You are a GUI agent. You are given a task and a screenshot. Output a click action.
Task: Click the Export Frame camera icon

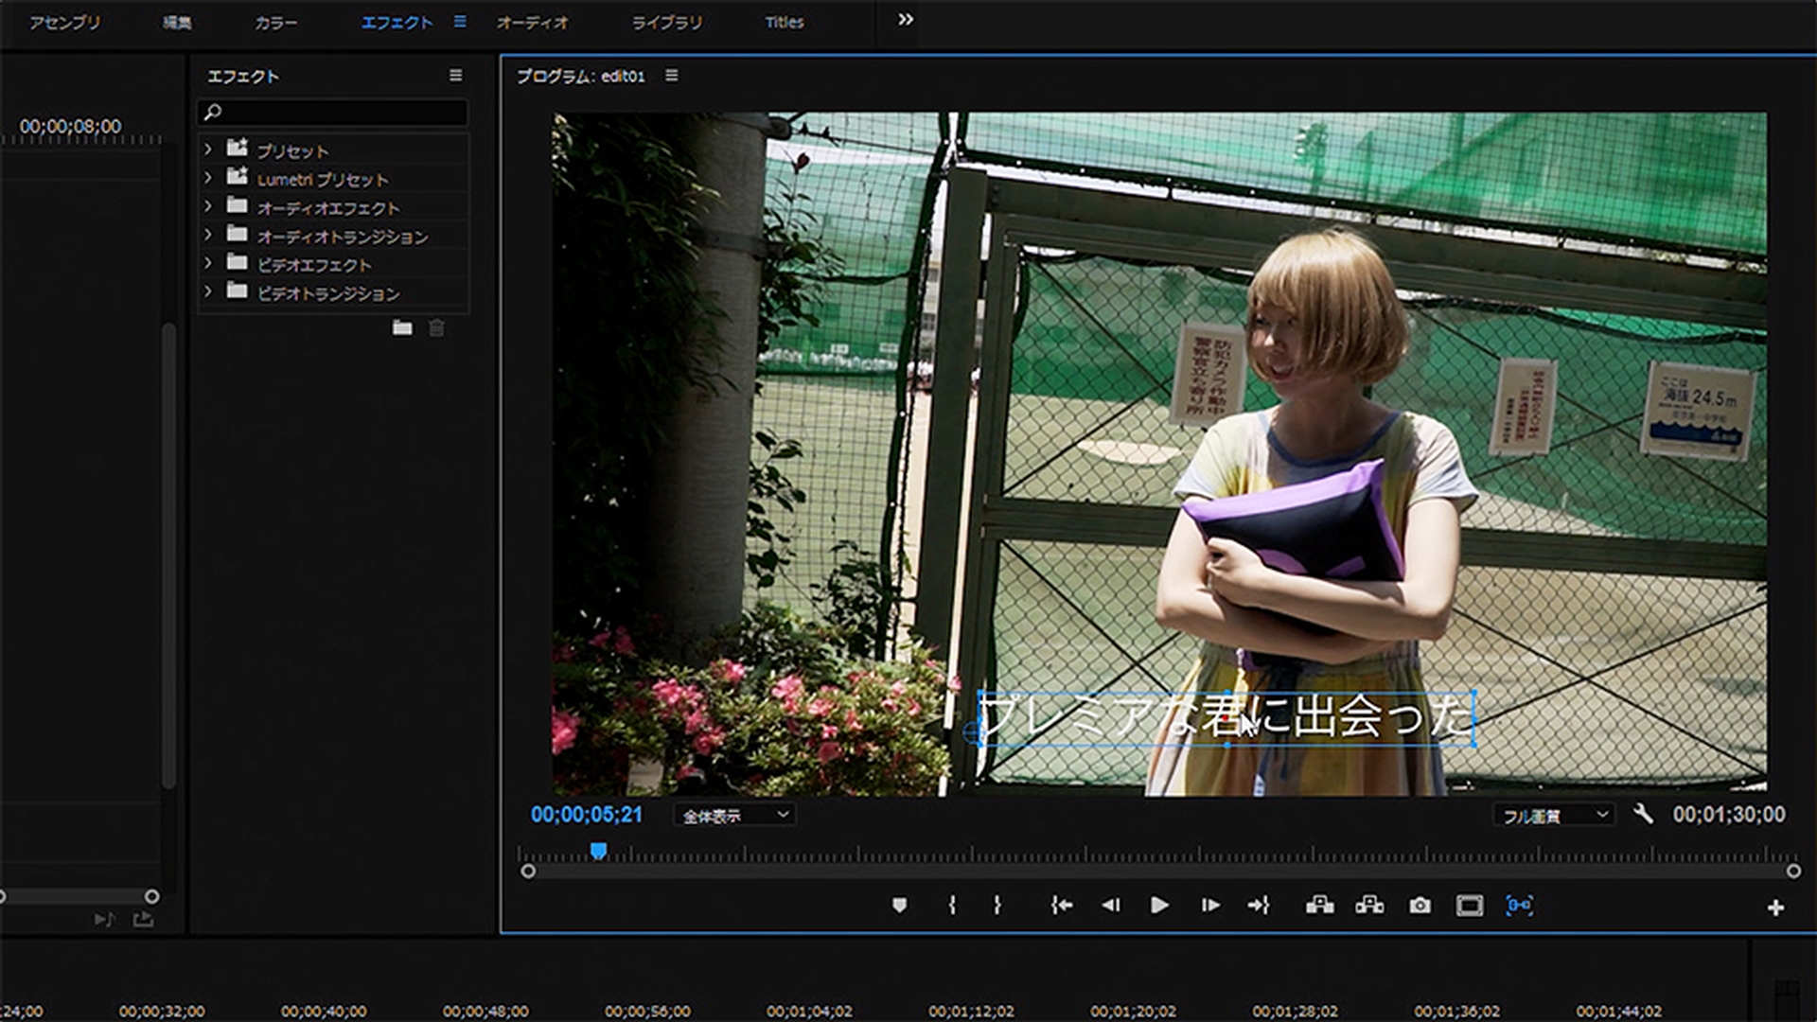coord(1420,906)
